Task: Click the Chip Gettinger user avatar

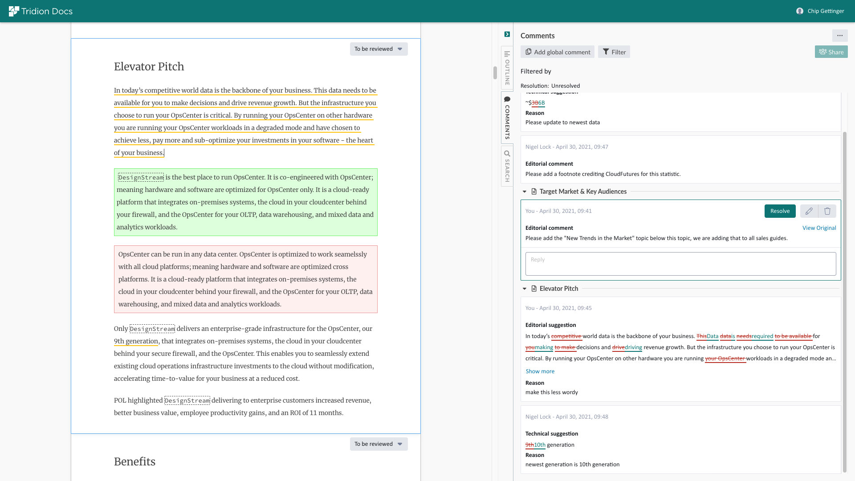Action: pyautogui.click(x=800, y=11)
